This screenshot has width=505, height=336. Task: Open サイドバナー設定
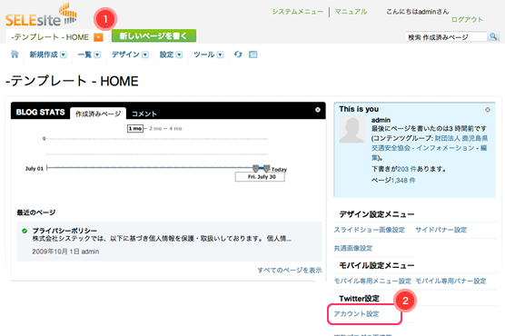[441, 230]
